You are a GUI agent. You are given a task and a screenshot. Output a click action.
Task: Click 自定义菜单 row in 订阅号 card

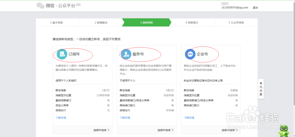[x=83, y=105]
